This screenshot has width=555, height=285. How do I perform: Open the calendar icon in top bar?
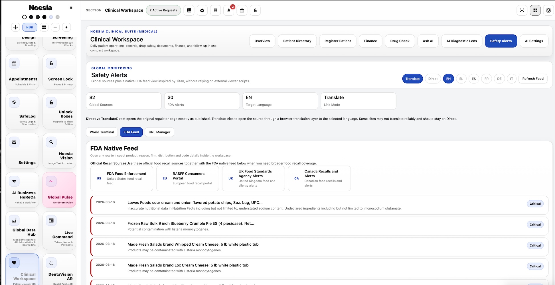pyautogui.click(x=242, y=10)
